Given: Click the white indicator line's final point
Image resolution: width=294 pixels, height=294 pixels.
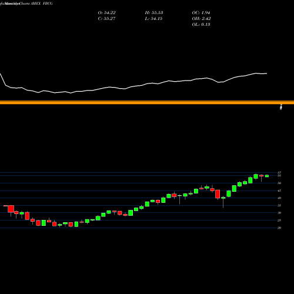Looking at the screenshot, I should point(266,73).
